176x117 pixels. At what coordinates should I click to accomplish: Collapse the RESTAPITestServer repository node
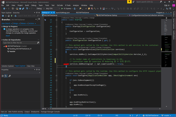4,46
